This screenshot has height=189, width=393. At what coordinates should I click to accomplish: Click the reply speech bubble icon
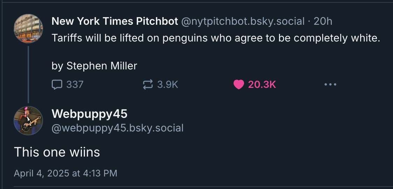tap(57, 85)
